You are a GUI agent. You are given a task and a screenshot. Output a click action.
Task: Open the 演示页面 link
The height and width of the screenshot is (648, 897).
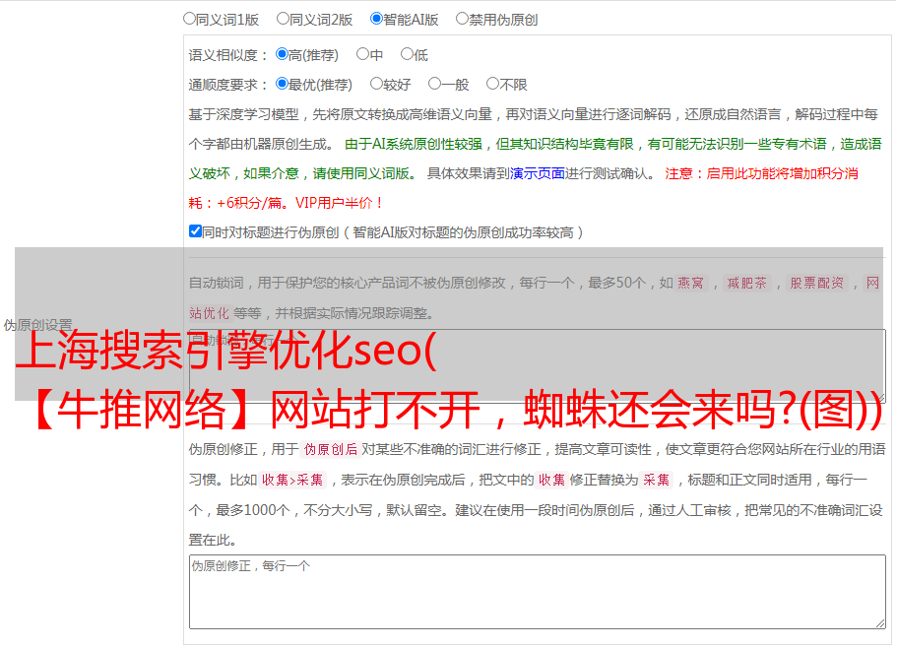pos(538,173)
